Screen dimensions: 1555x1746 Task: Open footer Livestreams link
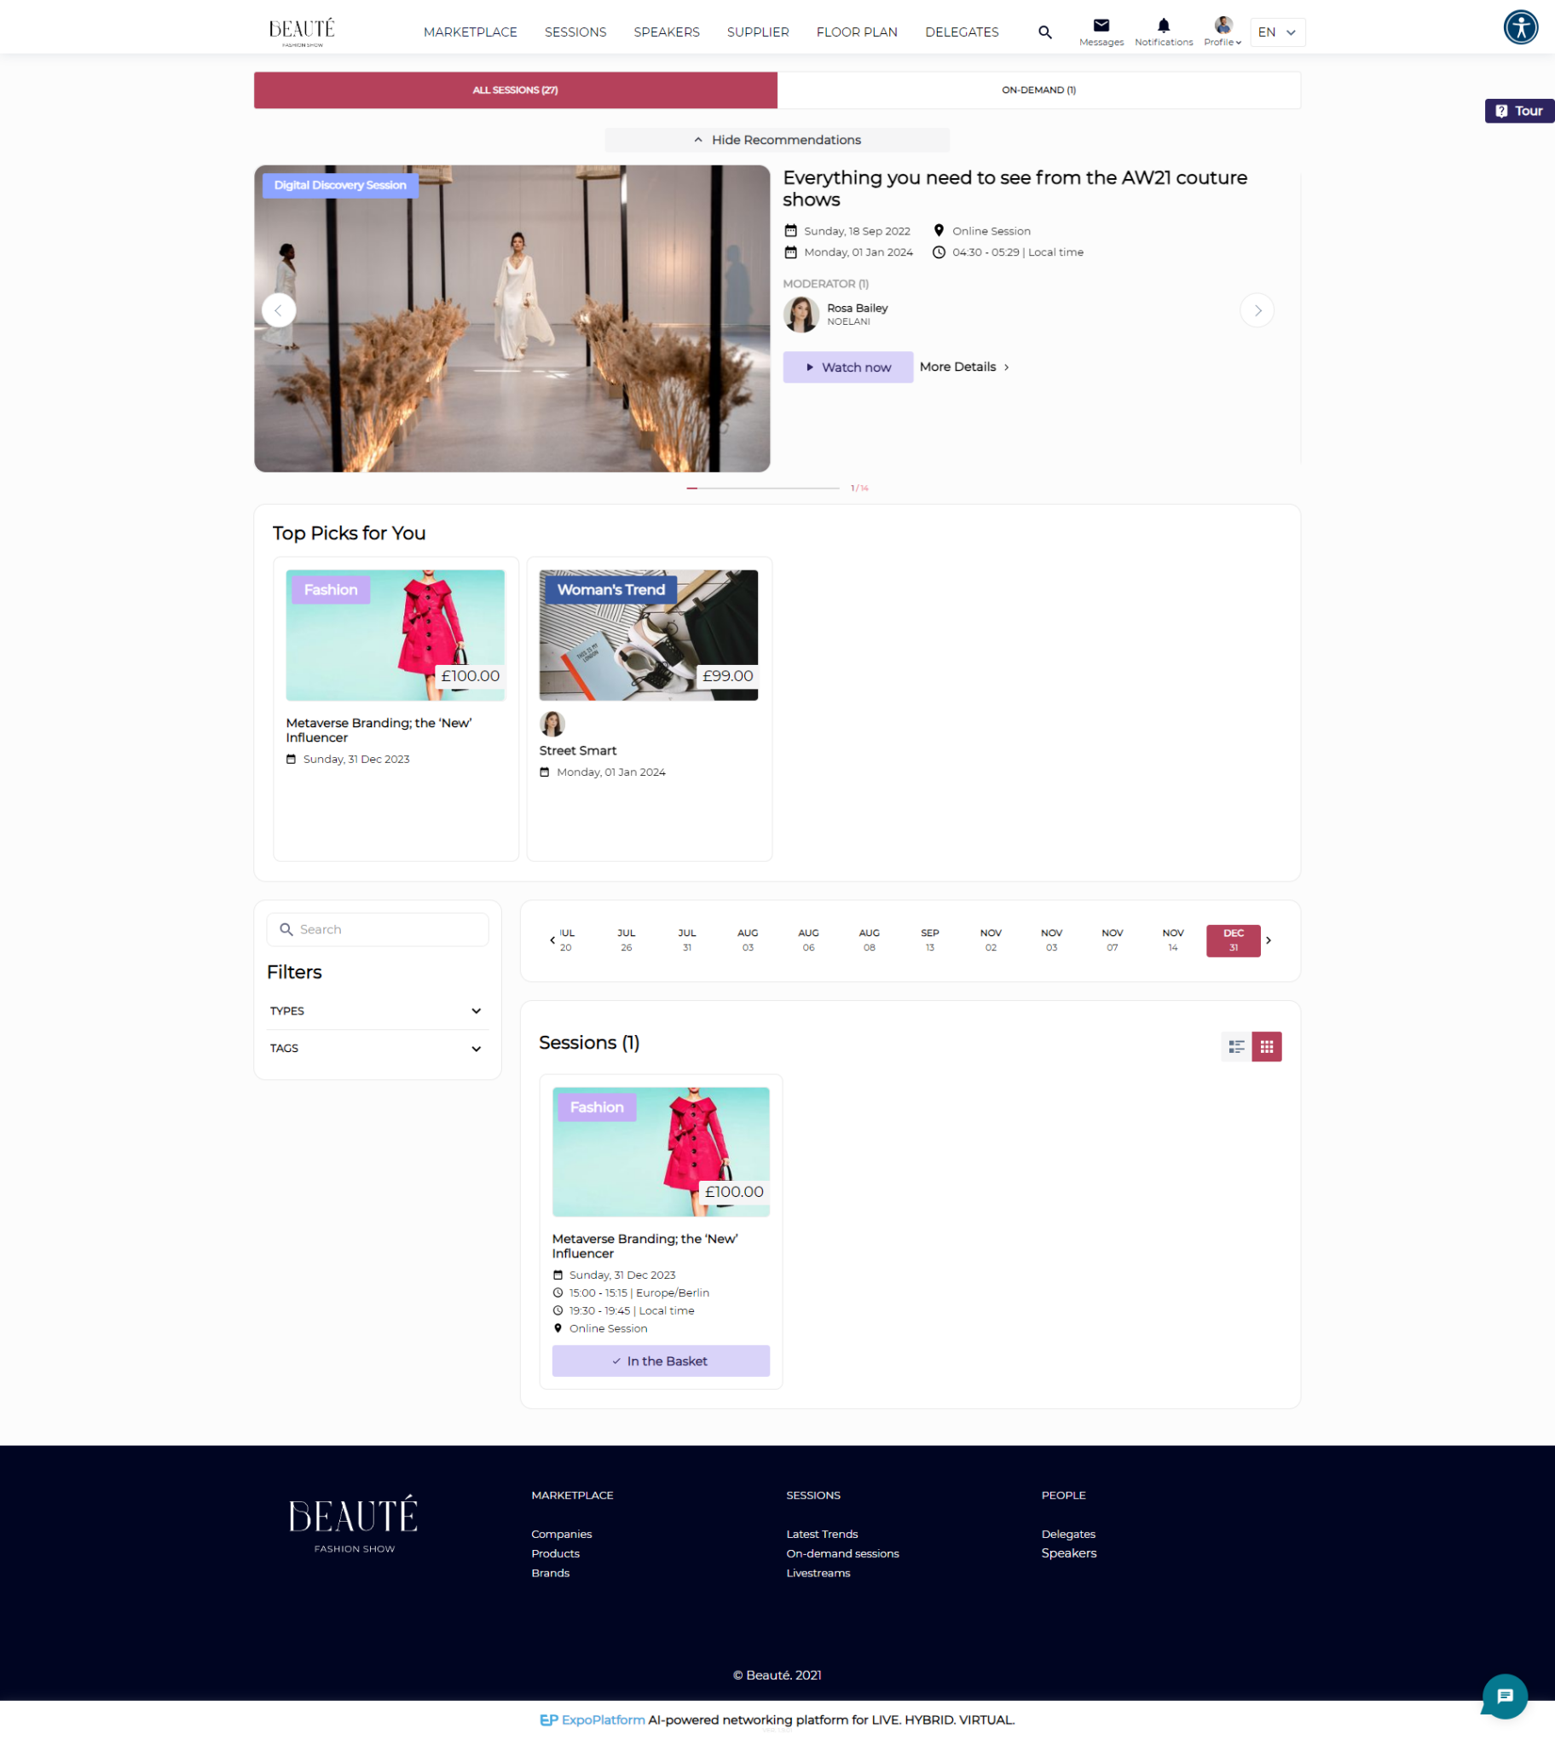point(818,1574)
